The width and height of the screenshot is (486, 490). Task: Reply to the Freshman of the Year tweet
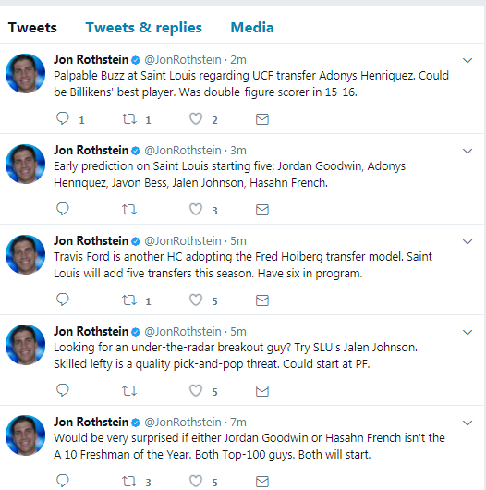click(63, 481)
